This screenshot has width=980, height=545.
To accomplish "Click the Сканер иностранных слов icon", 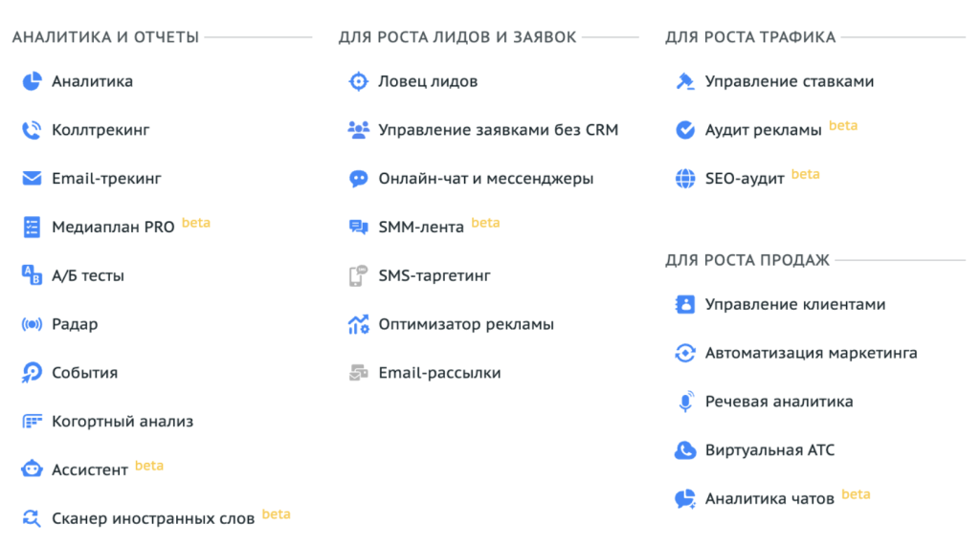I will [x=32, y=518].
